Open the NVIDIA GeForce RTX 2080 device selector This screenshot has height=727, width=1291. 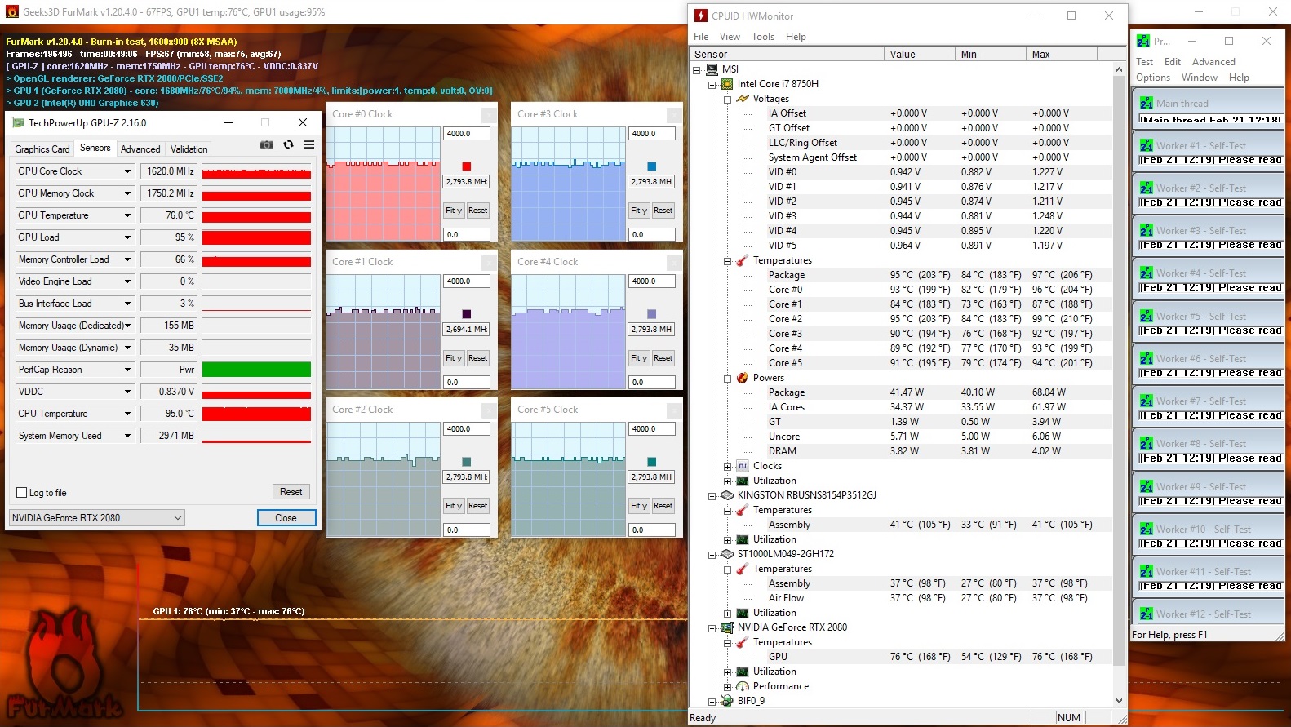tap(96, 518)
